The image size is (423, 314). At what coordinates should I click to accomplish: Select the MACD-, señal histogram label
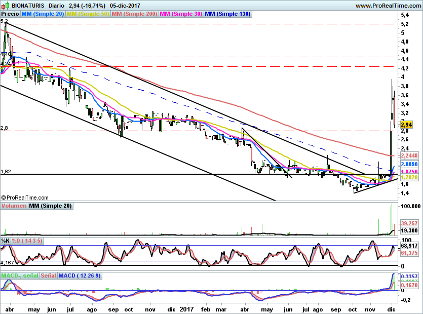click(20, 276)
